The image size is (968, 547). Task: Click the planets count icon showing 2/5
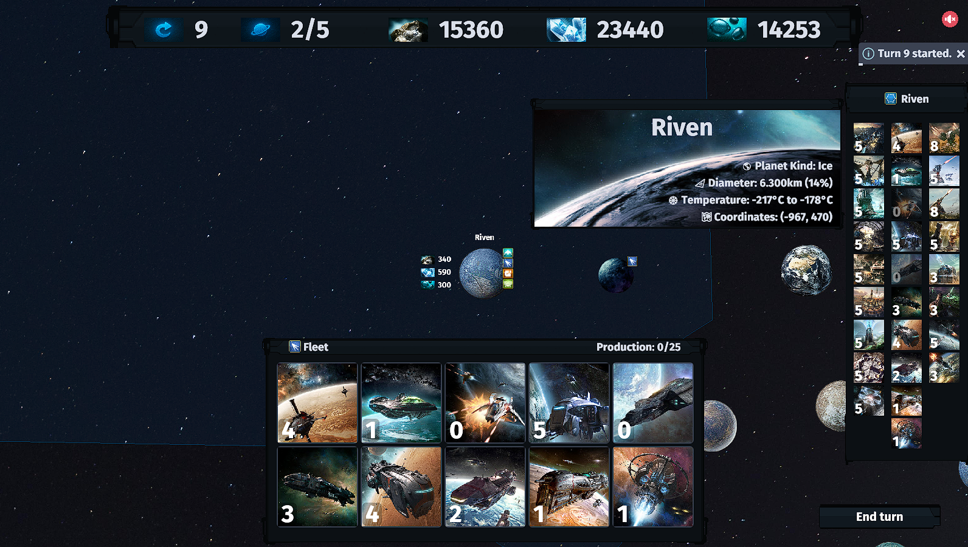pyautogui.click(x=260, y=29)
